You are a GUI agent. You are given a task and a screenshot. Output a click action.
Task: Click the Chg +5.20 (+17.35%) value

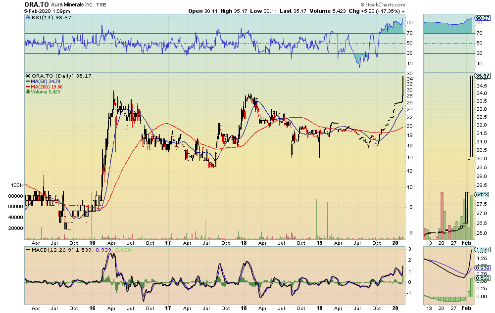[x=374, y=11]
